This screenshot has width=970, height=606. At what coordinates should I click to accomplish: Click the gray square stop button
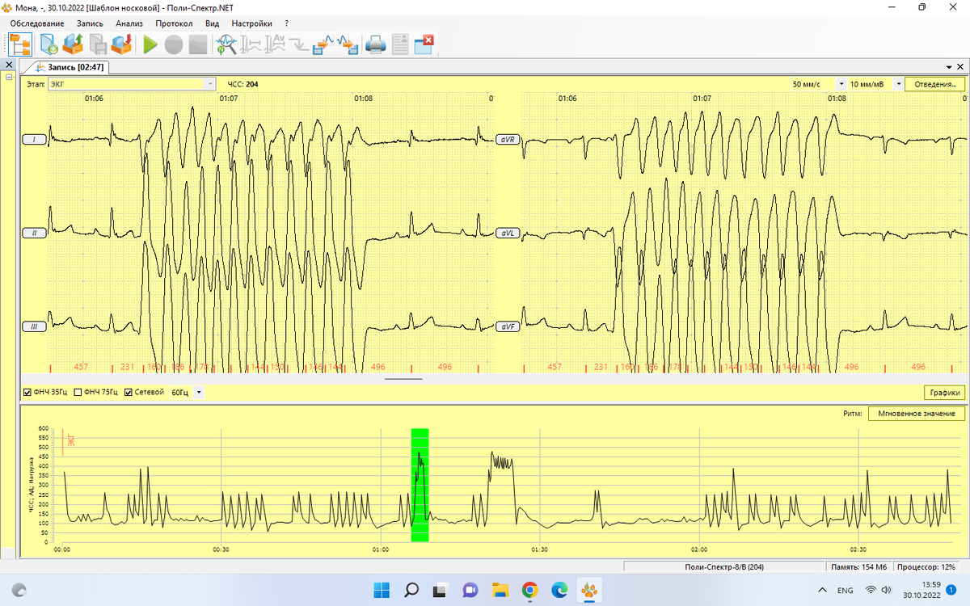point(198,44)
